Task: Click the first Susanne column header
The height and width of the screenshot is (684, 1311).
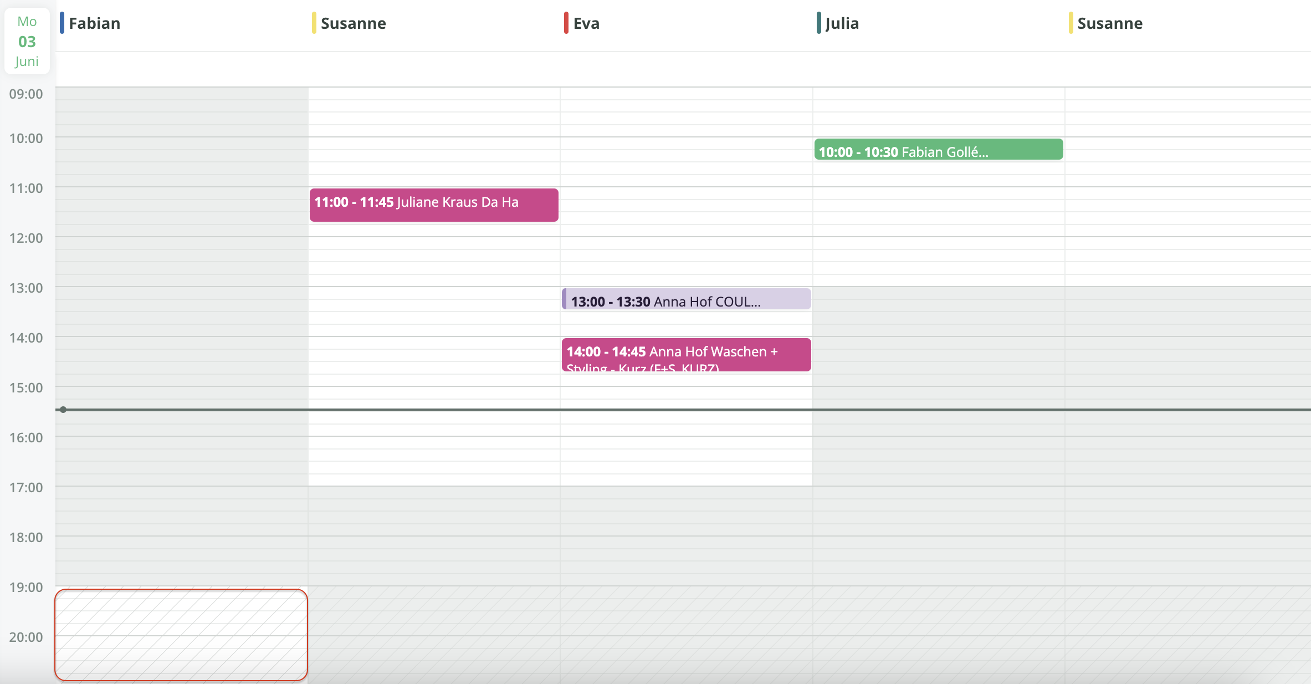Action: tap(353, 23)
